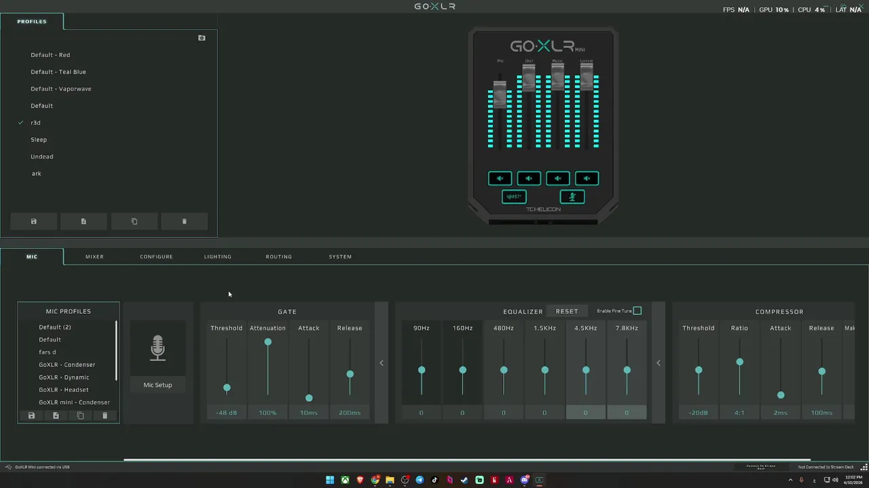Image resolution: width=869 pixels, height=488 pixels.
Task: Switch to the Mixer tab
Action: 94,257
